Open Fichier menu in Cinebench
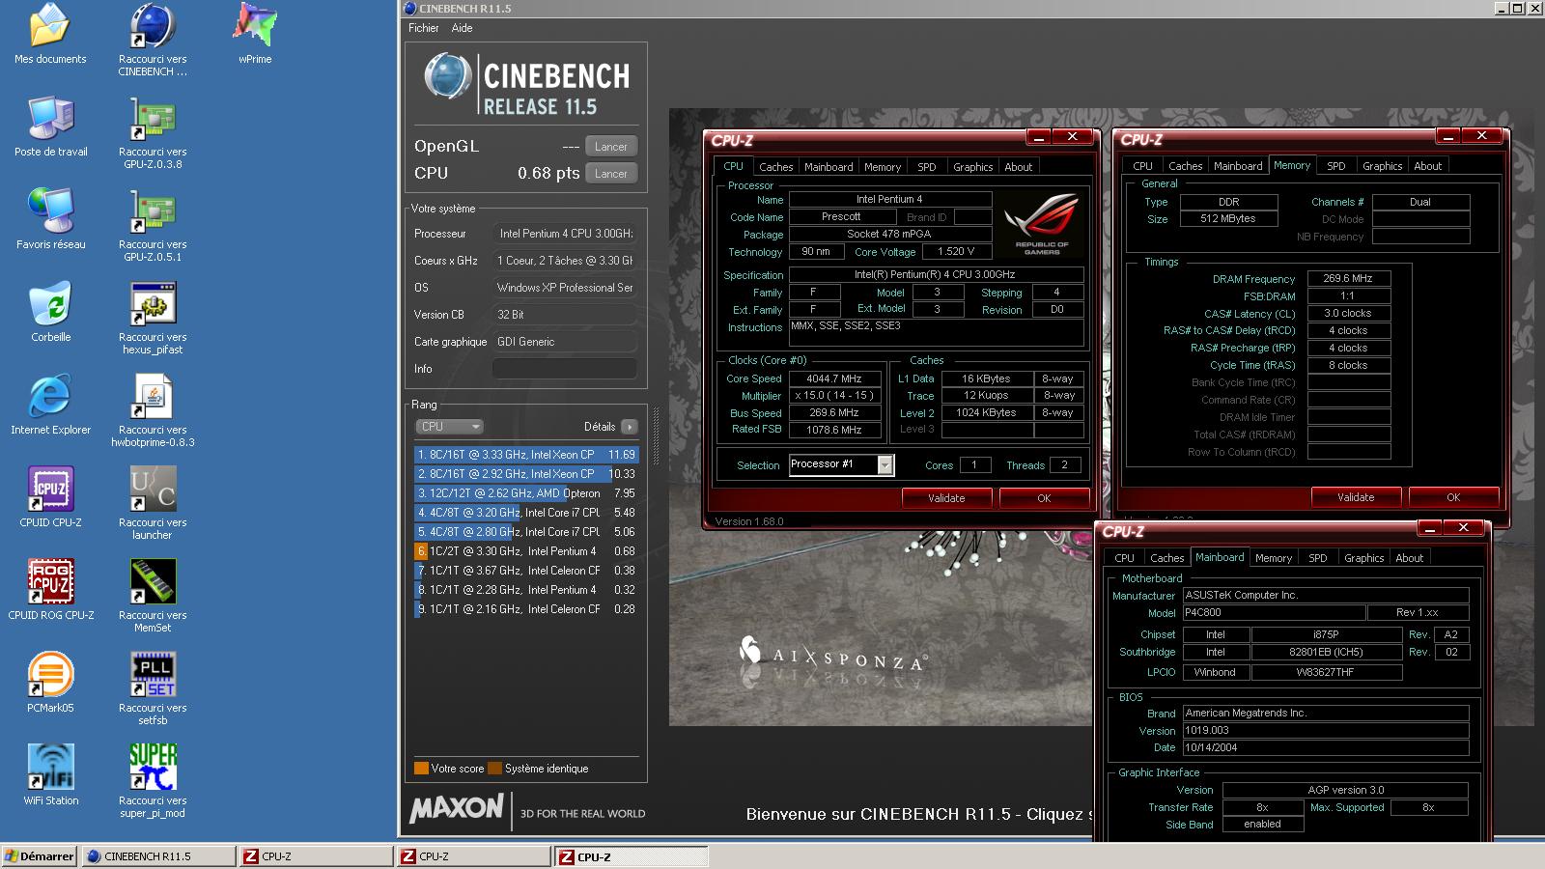1545x869 pixels. tap(423, 28)
